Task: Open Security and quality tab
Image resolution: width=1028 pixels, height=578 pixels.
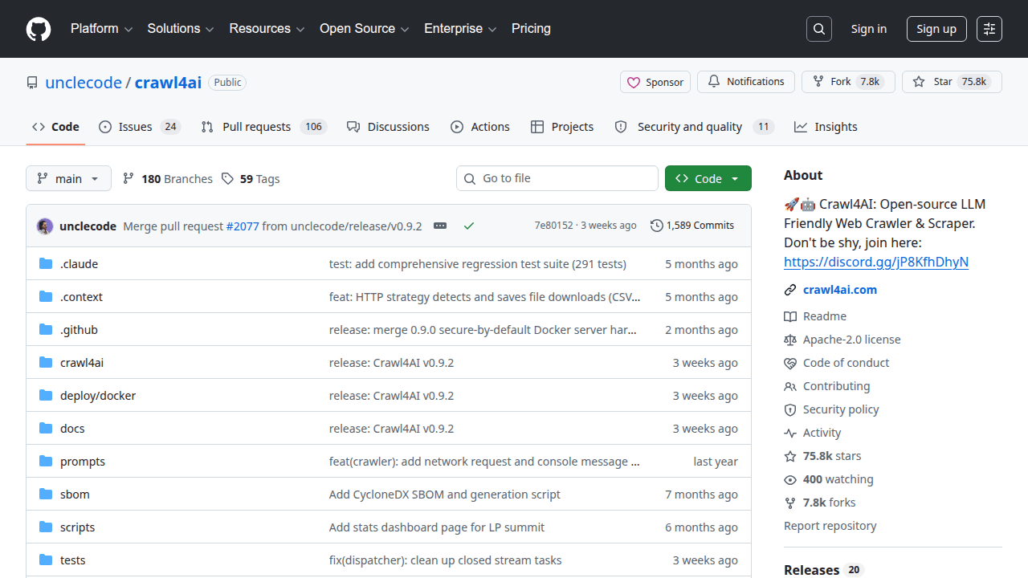Action: (693, 127)
